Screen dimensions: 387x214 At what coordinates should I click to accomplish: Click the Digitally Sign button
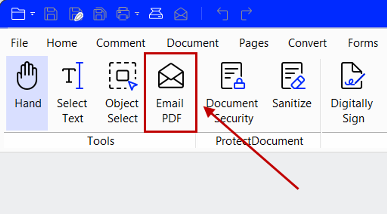pos(352,93)
